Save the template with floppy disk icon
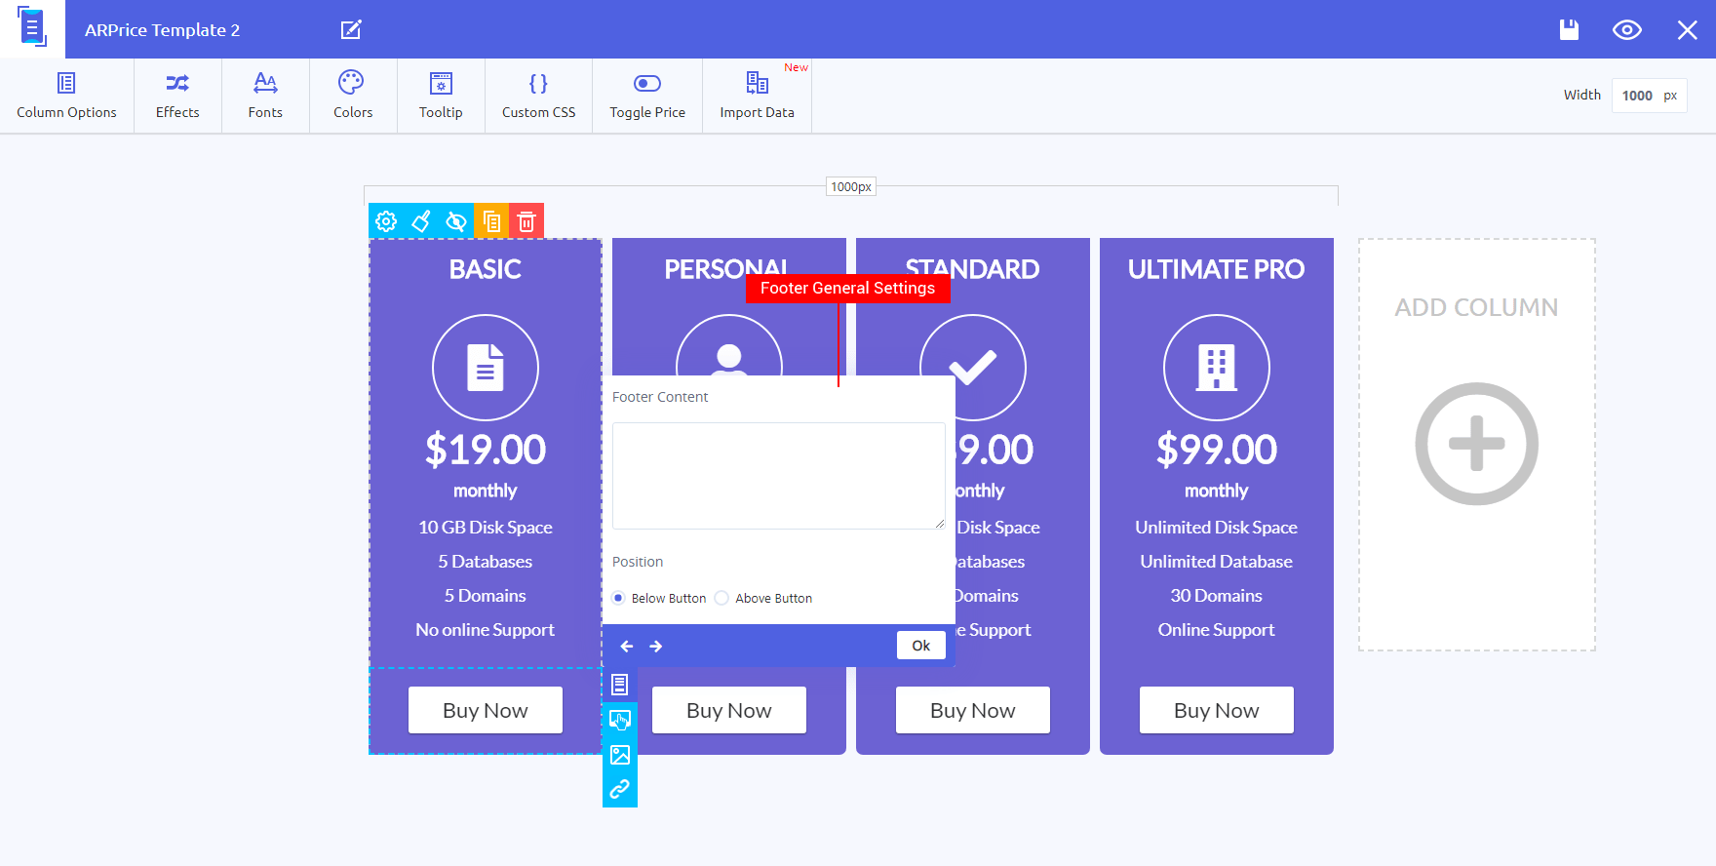 click(1569, 29)
